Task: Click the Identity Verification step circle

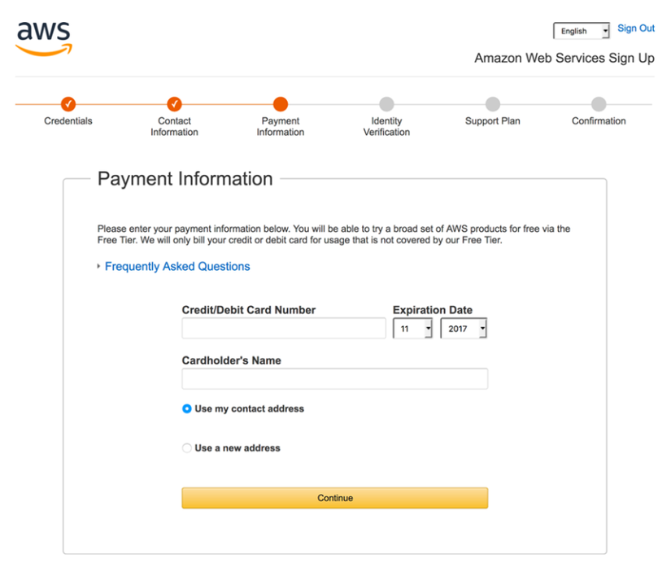Action: click(386, 104)
